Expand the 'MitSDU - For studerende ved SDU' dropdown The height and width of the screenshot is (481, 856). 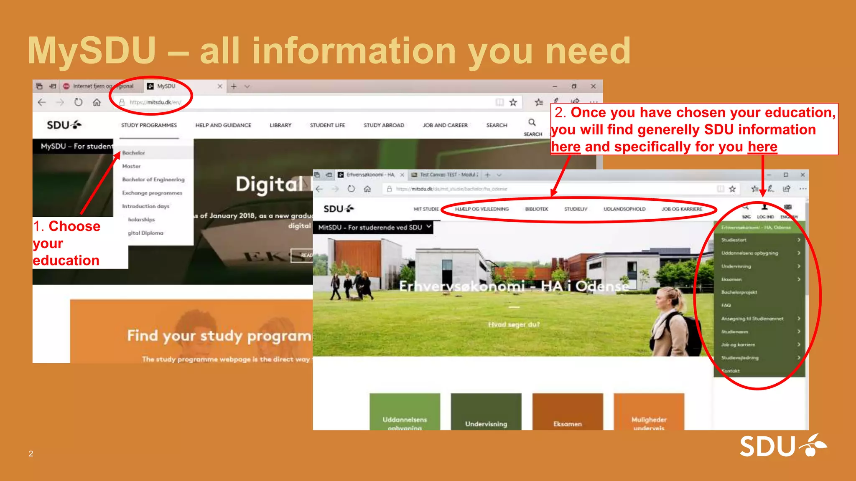(429, 227)
